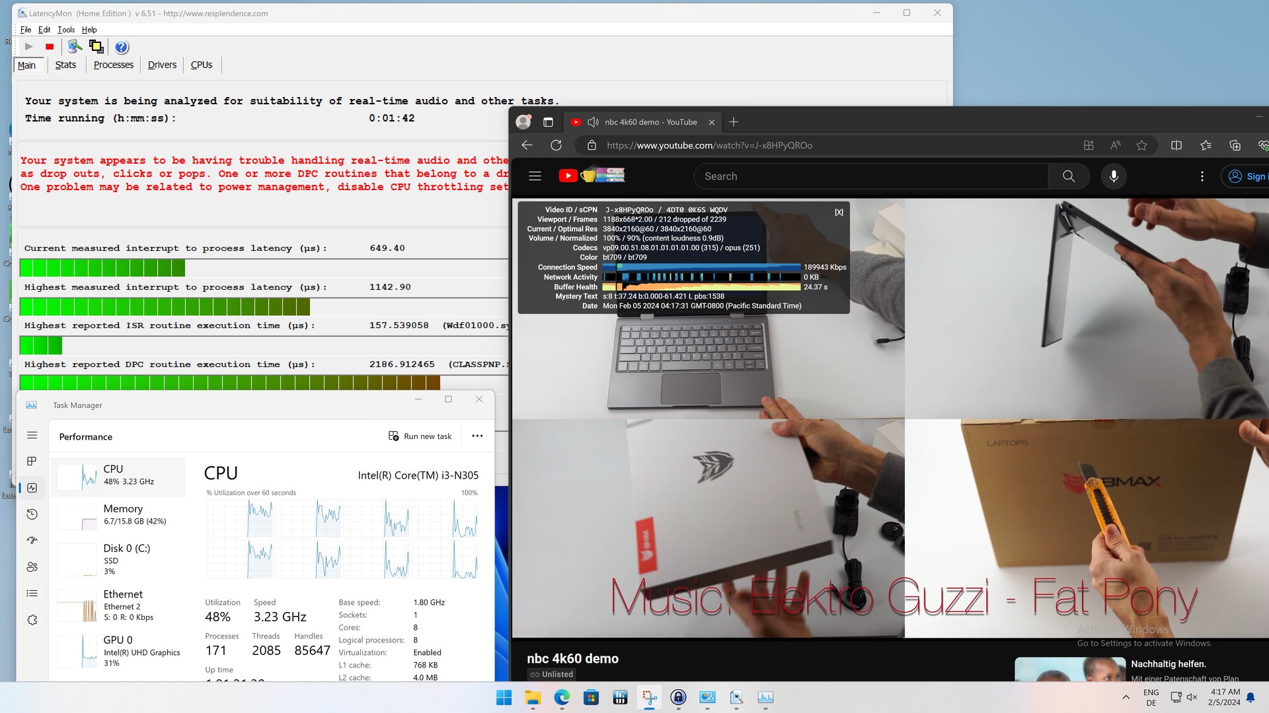The image size is (1269, 713).
Task: Select GPU 0 performance entry
Action: 118,651
